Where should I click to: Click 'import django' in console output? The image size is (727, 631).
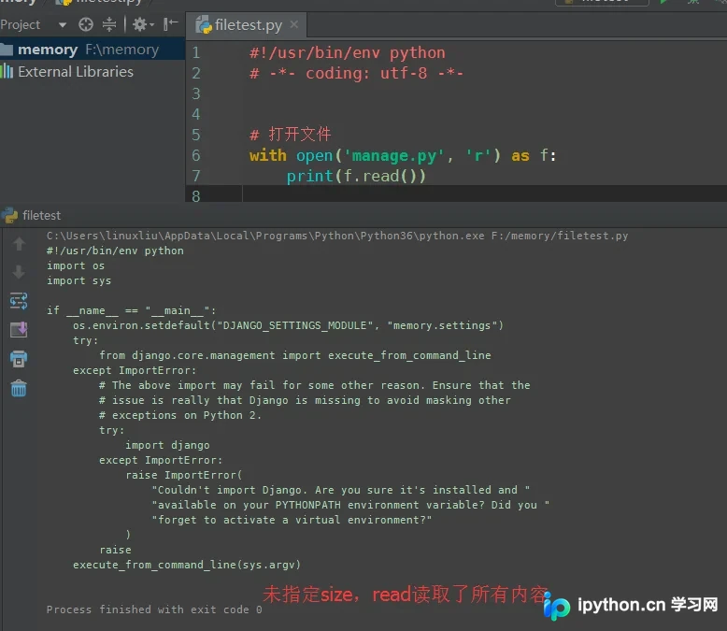tap(167, 445)
